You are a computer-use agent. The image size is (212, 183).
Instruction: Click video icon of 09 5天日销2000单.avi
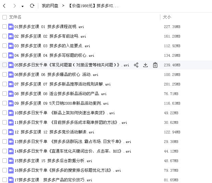pos(11,103)
